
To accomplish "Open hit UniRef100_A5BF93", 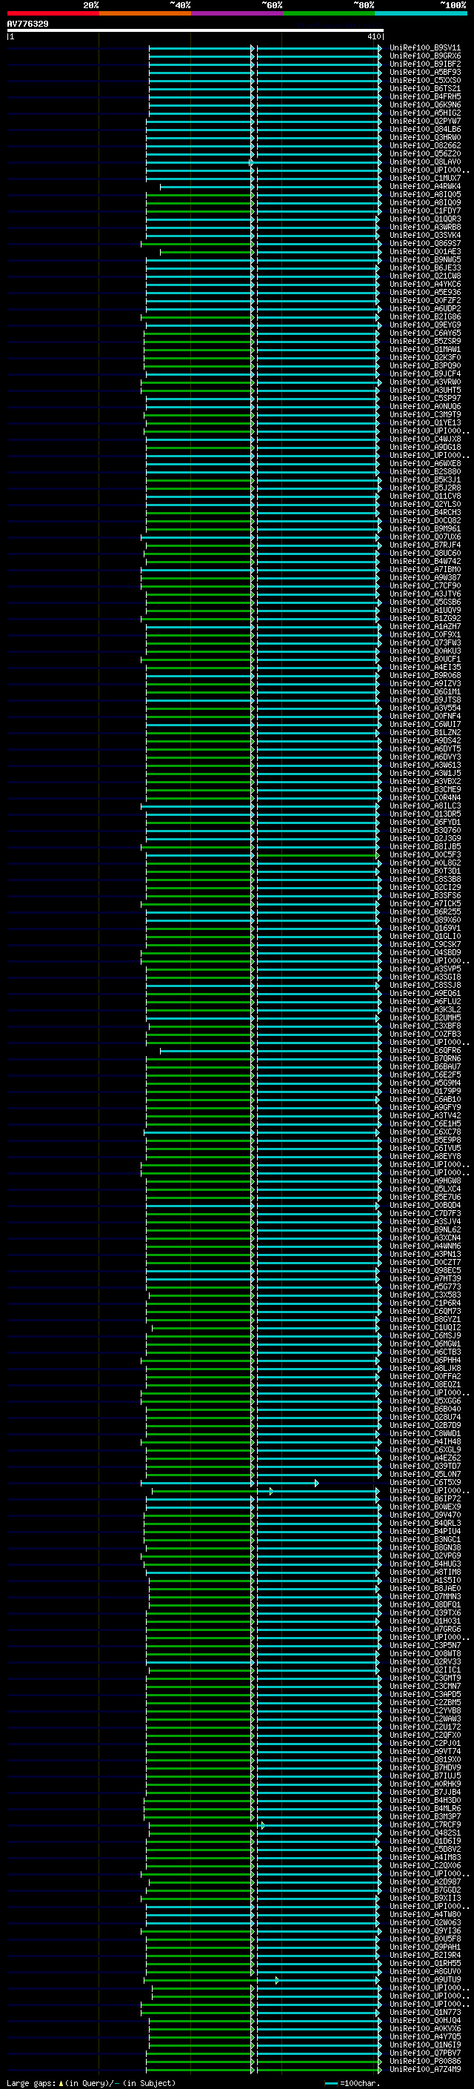I will coord(425,72).
